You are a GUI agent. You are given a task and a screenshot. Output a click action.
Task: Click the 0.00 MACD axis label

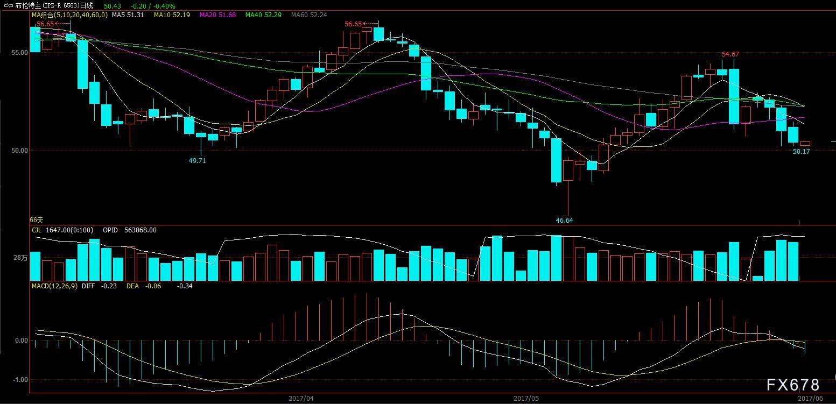pos(22,341)
